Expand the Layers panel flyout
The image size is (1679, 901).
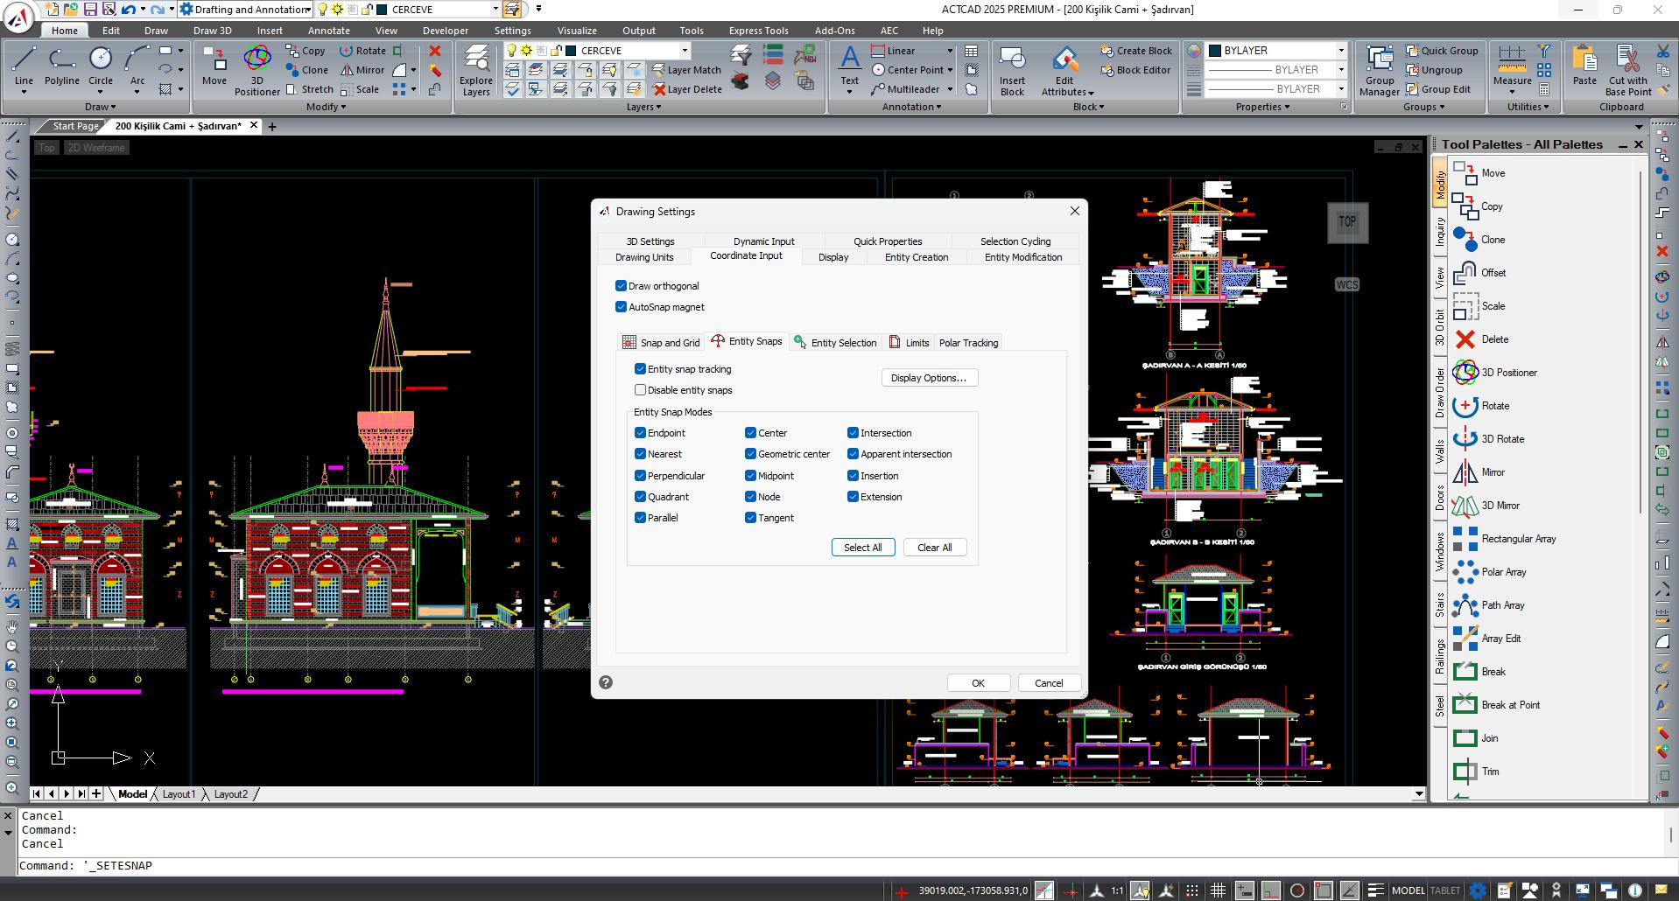coord(643,107)
